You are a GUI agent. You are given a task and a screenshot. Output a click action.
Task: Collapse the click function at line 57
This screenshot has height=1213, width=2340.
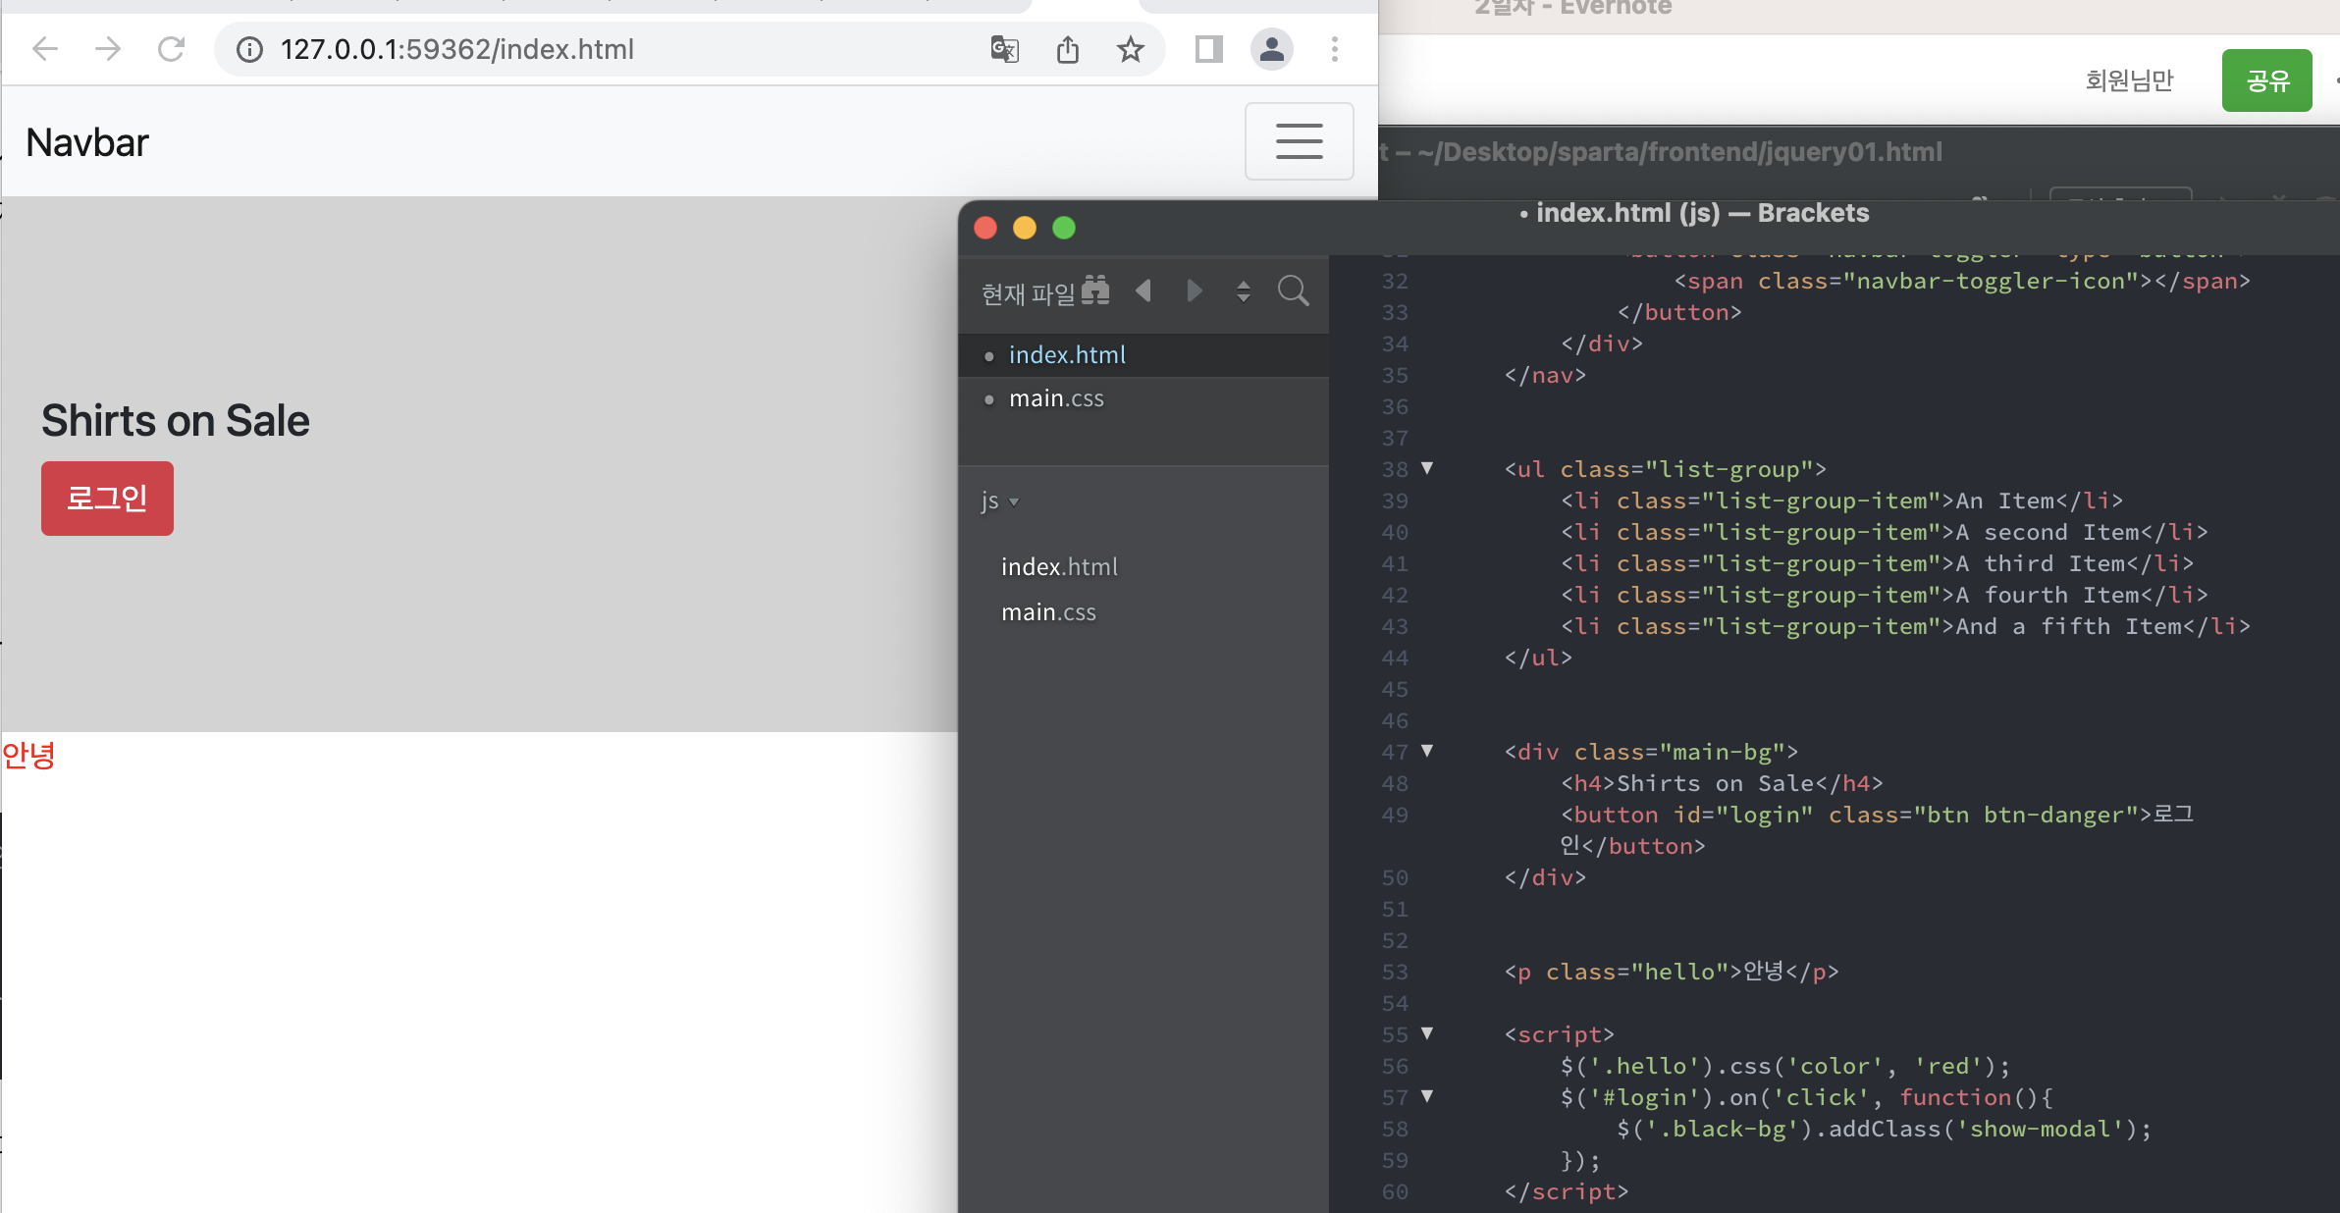(x=1427, y=1096)
